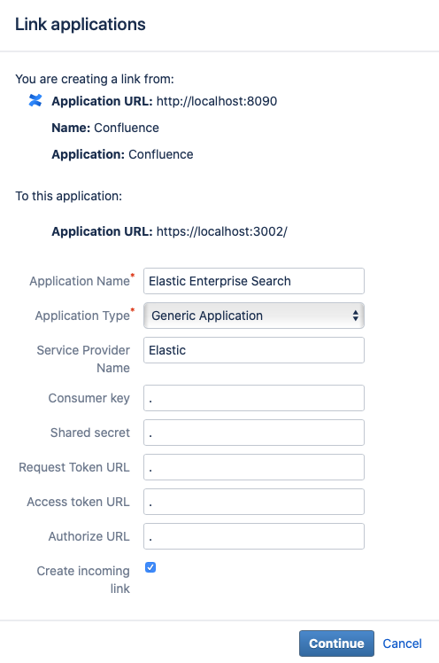Click the 'Create incoming link' label text
The height and width of the screenshot is (663, 439).
[x=83, y=580]
